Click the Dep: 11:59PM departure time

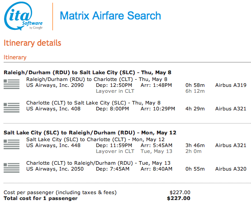click(114, 145)
